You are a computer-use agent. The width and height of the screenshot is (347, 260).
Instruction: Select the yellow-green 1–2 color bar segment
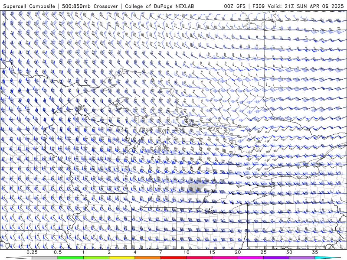tap(96, 258)
